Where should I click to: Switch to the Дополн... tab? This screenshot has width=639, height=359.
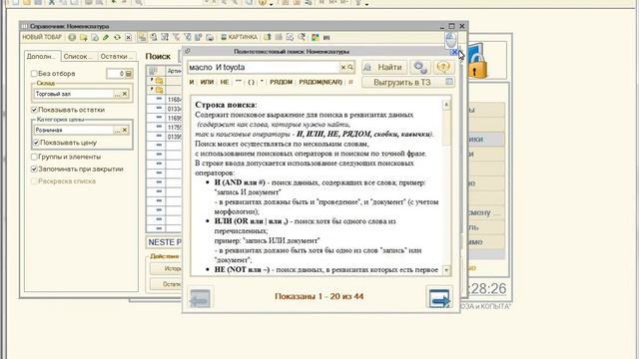click(x=42, y=56)
